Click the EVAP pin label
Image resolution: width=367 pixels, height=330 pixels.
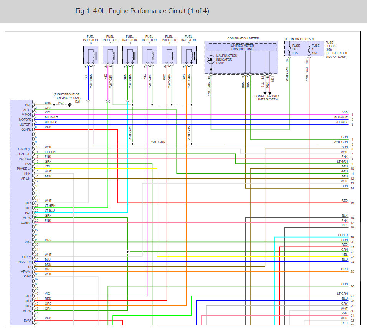pos(28,320)
